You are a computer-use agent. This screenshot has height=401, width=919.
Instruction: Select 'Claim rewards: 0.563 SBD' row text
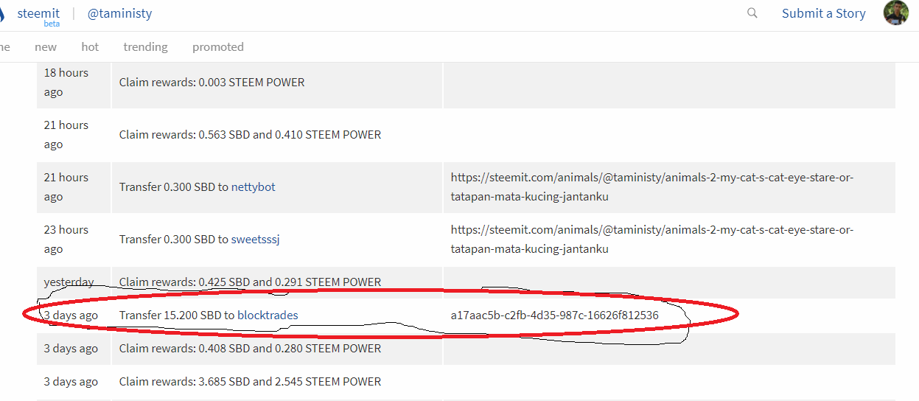tap(250, 135)
